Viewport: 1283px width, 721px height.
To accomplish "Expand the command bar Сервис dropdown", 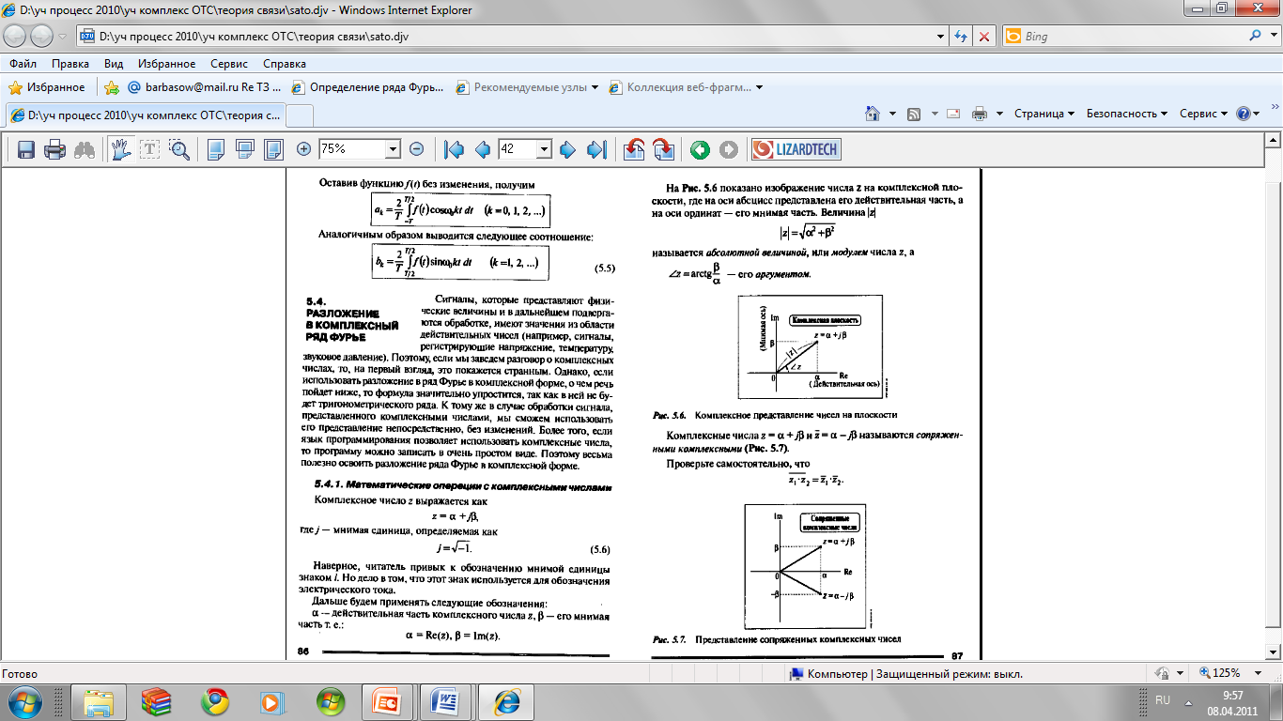I will [1204, 114].
